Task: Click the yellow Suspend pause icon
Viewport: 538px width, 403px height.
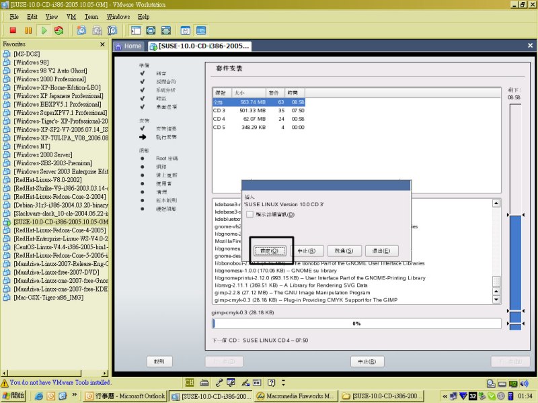Action: pyautogui.click(x=28, y=30)
